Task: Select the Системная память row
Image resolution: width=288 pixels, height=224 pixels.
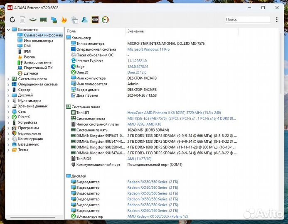Action: coord(152,130)
